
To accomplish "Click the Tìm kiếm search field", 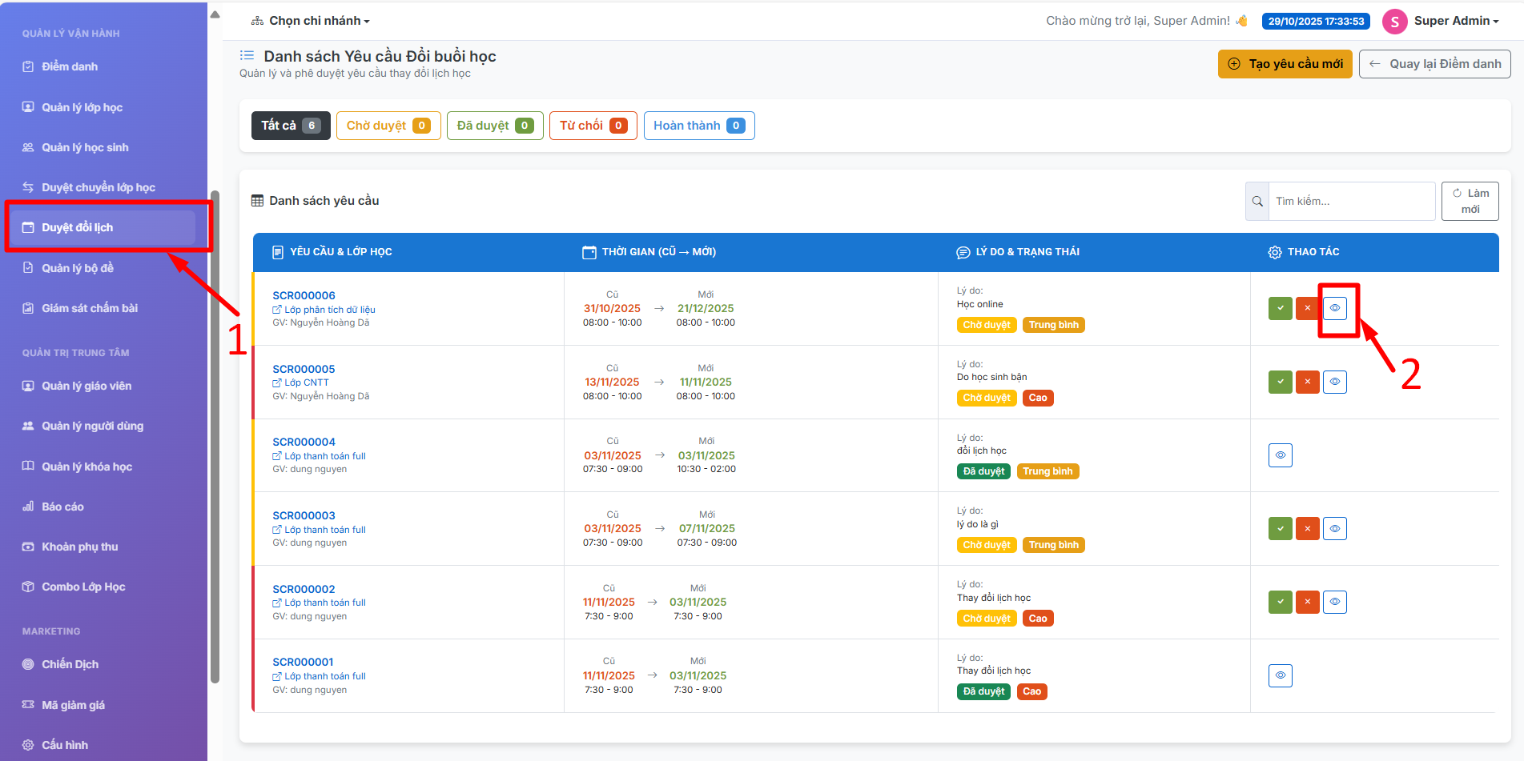I will tap(1351, 202).
